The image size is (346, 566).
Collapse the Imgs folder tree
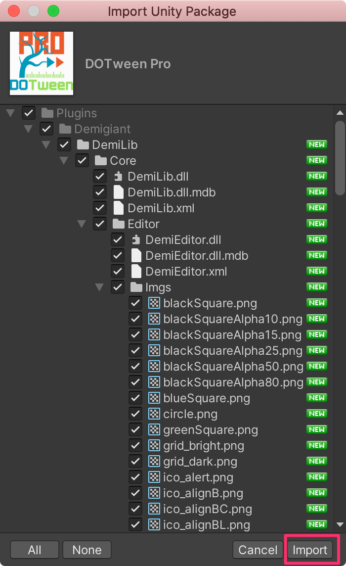tap(99, 287)
